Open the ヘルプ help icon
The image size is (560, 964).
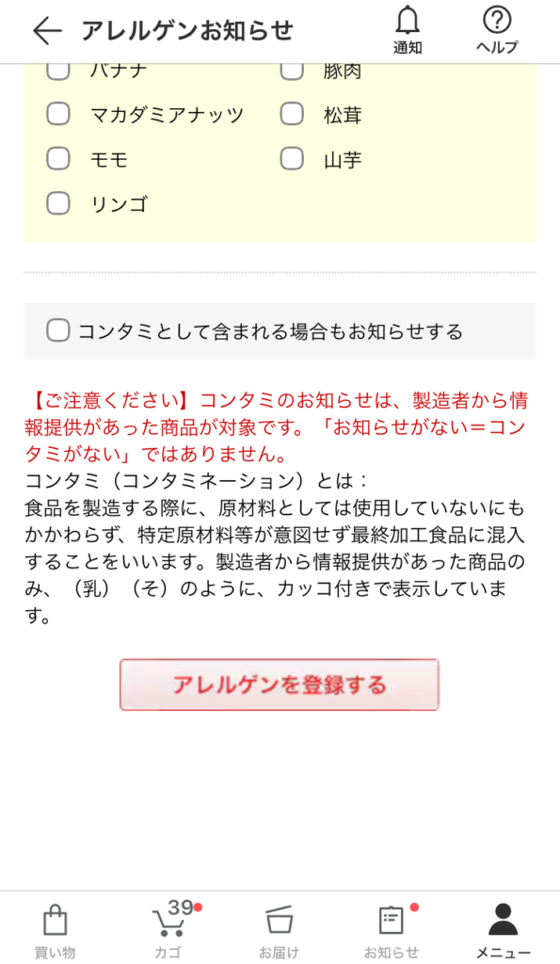[x=495, y=21]
